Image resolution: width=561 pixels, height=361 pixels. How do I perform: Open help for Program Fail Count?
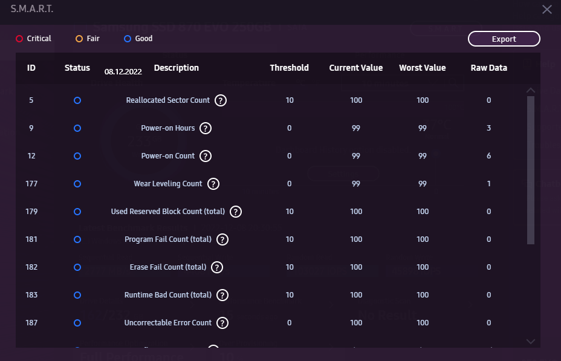pos(222,239)
